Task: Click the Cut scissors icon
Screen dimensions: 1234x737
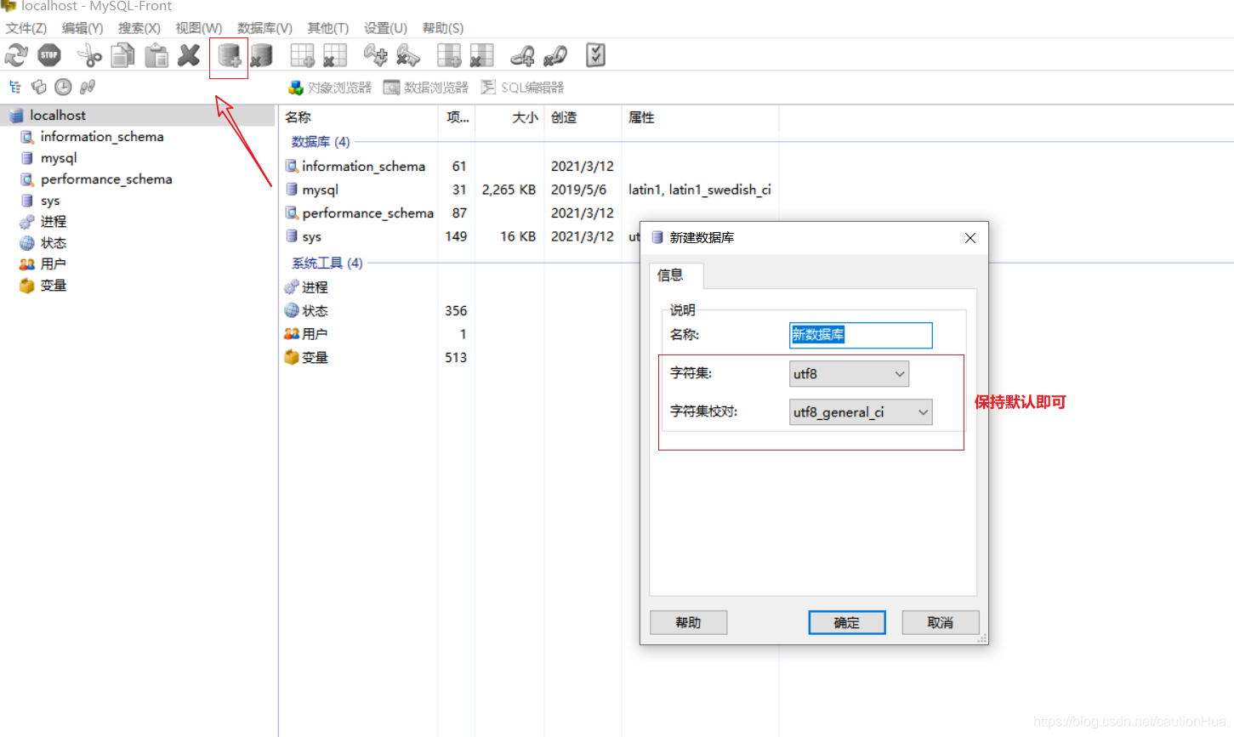Action: (x=88, y=56)
